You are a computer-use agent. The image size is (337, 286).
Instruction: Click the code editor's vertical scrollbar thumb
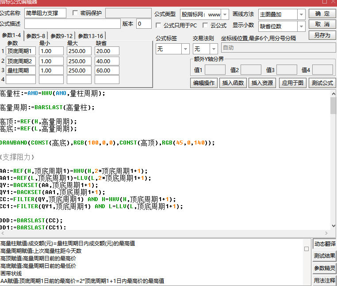pyautogui.click(x=333, y=106)
